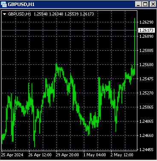The height and width of the screenshot is (161, 157).
Task: Maximize the GBPUSD,H1 chart window
Action: click(x=145, y=4)
